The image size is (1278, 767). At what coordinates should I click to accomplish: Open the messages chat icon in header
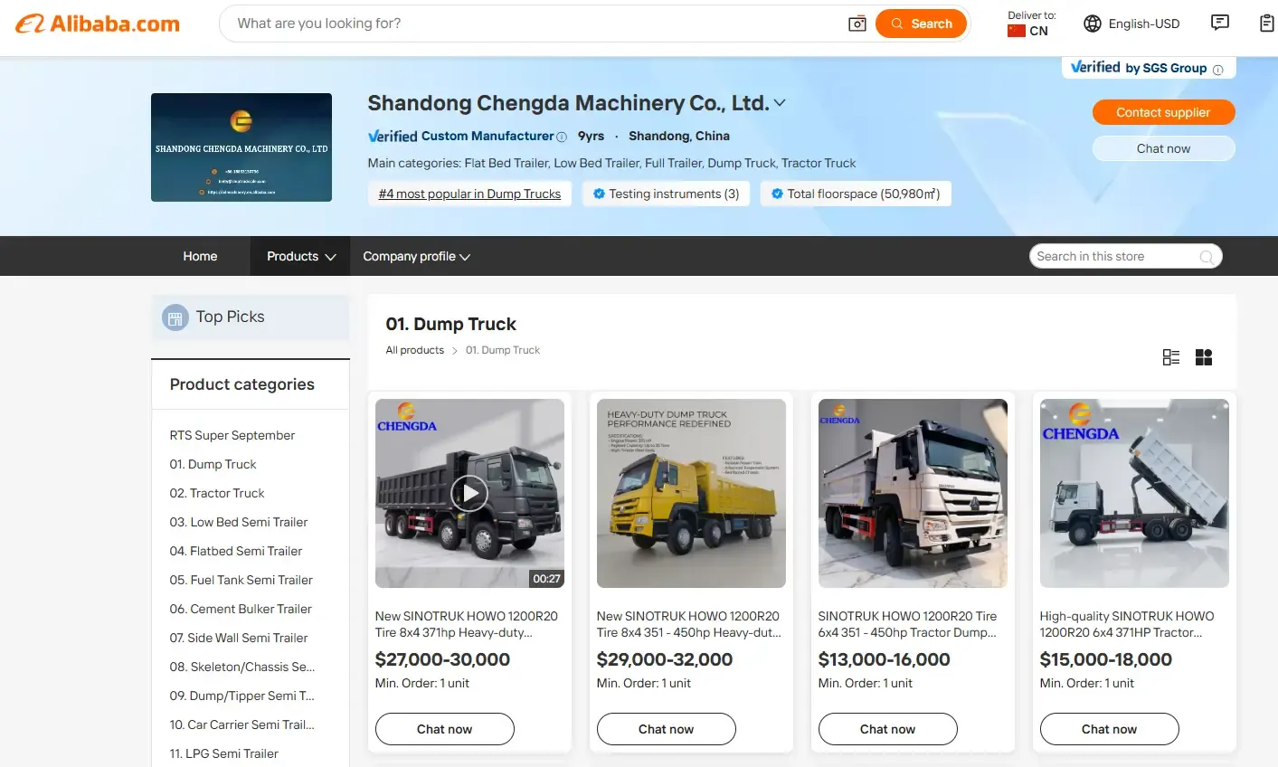click(x=1220, y=23)
